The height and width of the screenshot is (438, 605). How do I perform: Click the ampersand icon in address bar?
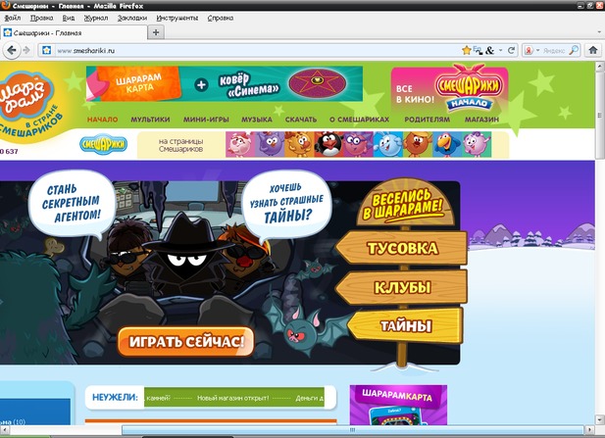(489, 50)
